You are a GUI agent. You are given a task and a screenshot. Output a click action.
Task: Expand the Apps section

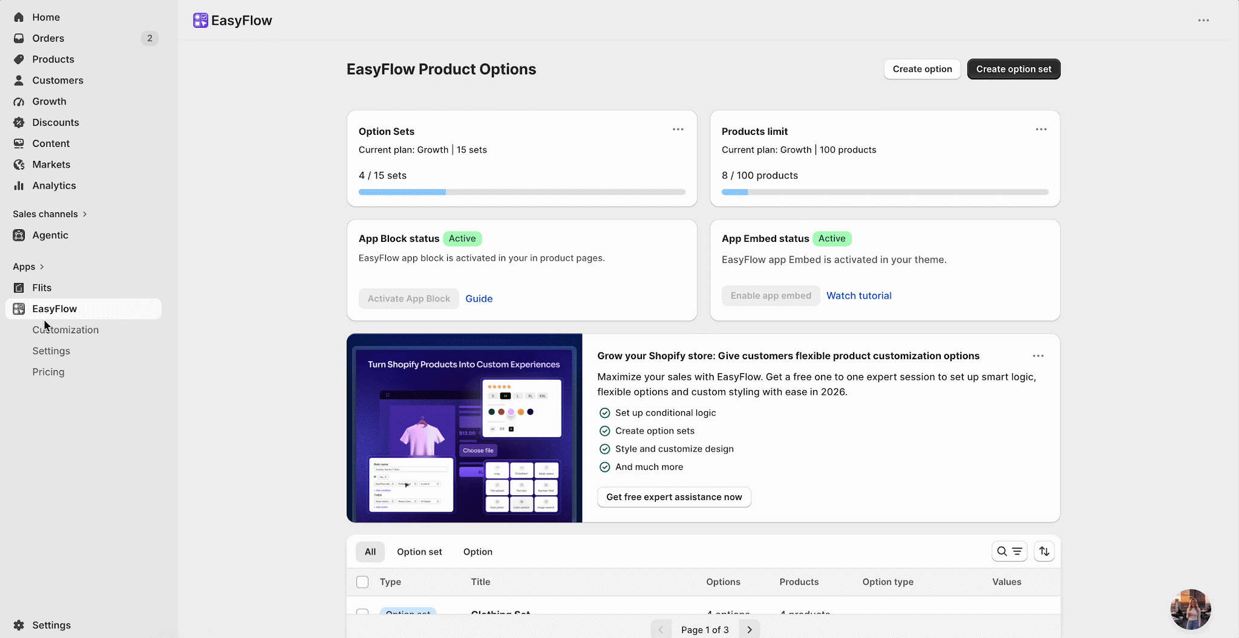(x=28, y=267)
